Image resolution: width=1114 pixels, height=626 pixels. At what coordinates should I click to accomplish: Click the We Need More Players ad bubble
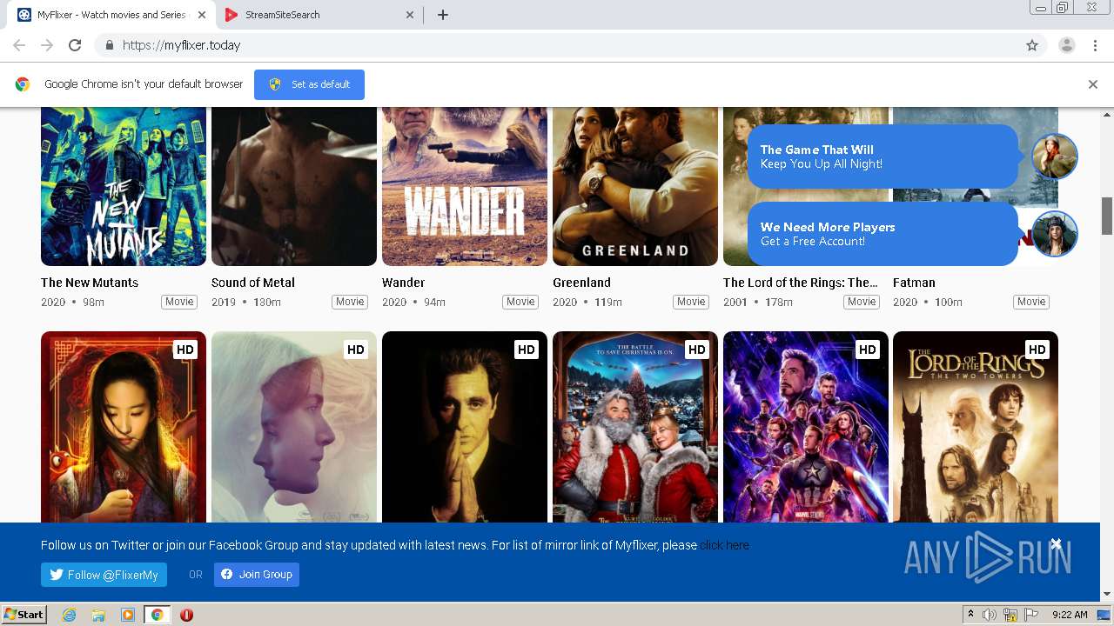click(x=882, y=234)
